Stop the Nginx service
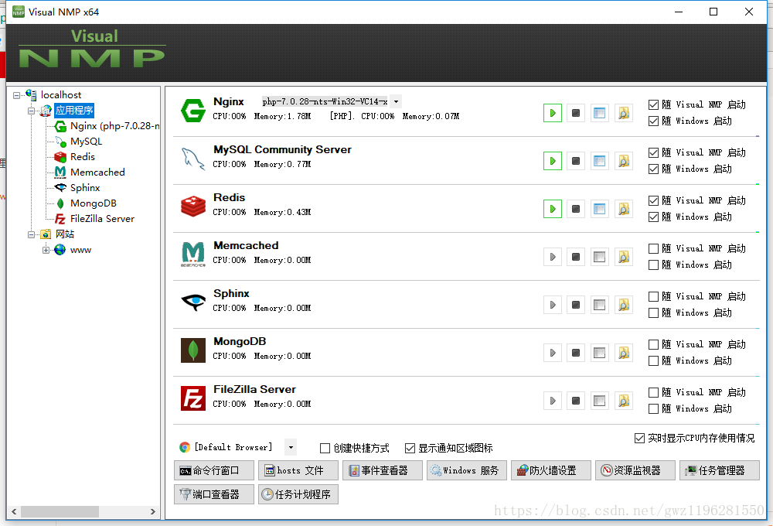The image size is (773, 526). (576, 113)
